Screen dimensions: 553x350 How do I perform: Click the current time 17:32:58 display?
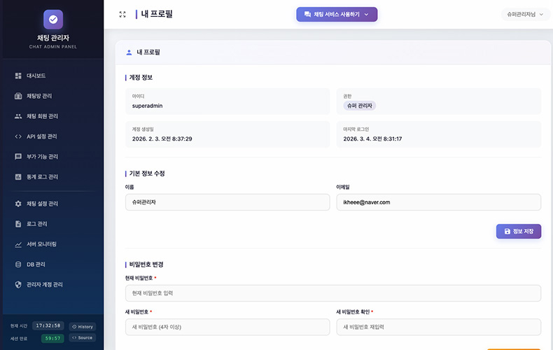pos(48,325)
